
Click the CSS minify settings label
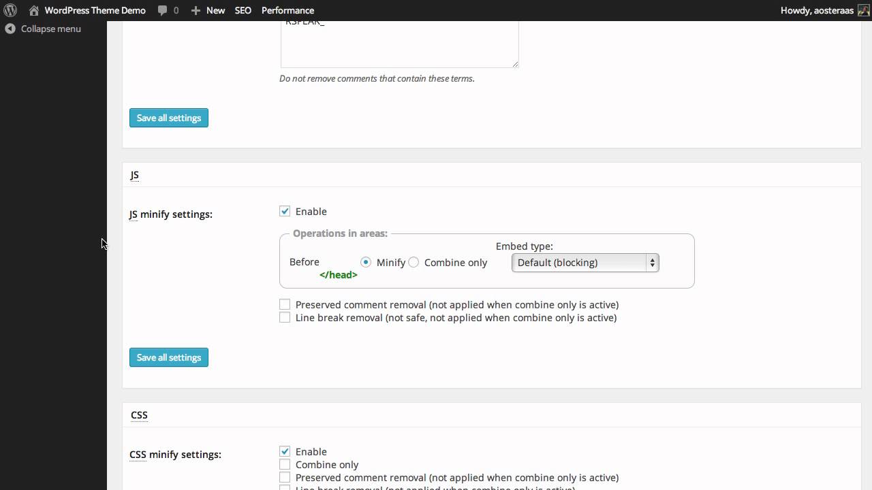(175, 455)
